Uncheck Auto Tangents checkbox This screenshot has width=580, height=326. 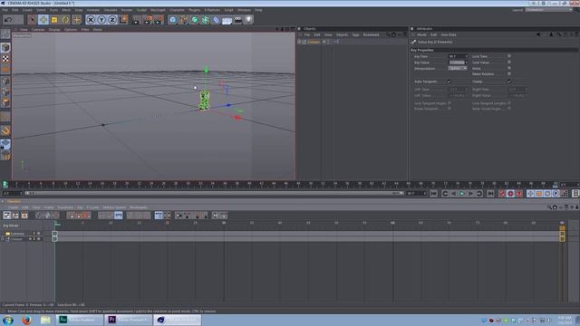449,81
